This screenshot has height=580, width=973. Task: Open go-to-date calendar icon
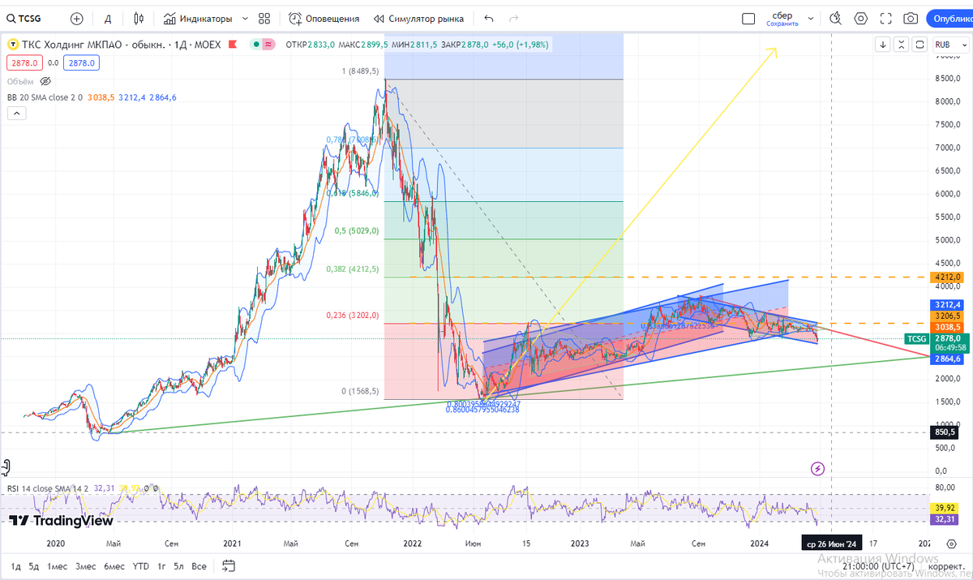coord(228,566)
